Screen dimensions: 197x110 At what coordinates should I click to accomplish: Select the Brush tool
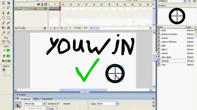[8, 23]
